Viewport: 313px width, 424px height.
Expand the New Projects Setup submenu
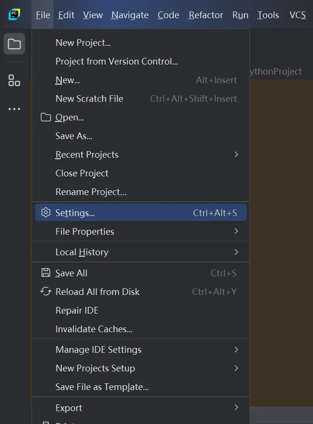pyautogui.click(x=236, y=368)
